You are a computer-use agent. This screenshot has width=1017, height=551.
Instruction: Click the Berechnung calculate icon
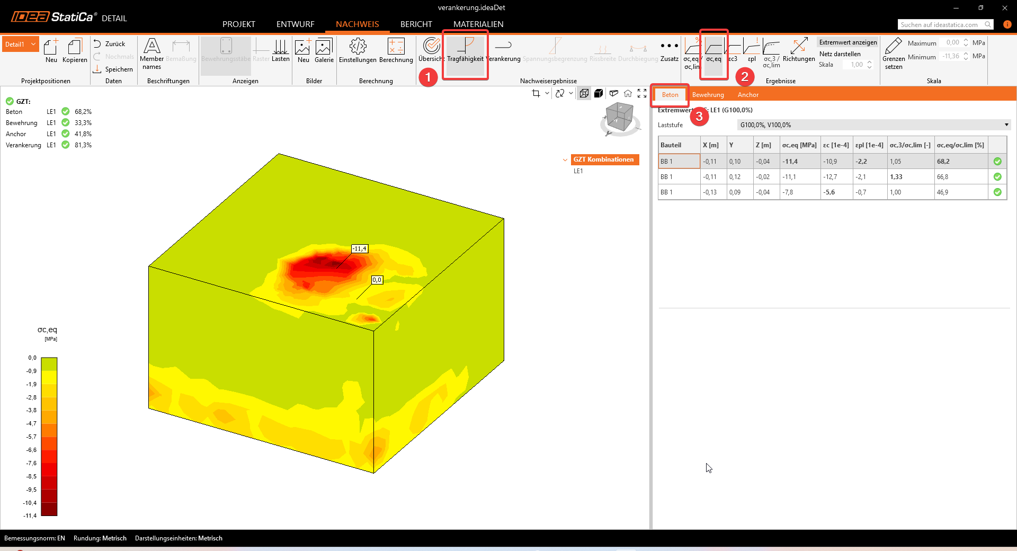(x=396, y=51)
